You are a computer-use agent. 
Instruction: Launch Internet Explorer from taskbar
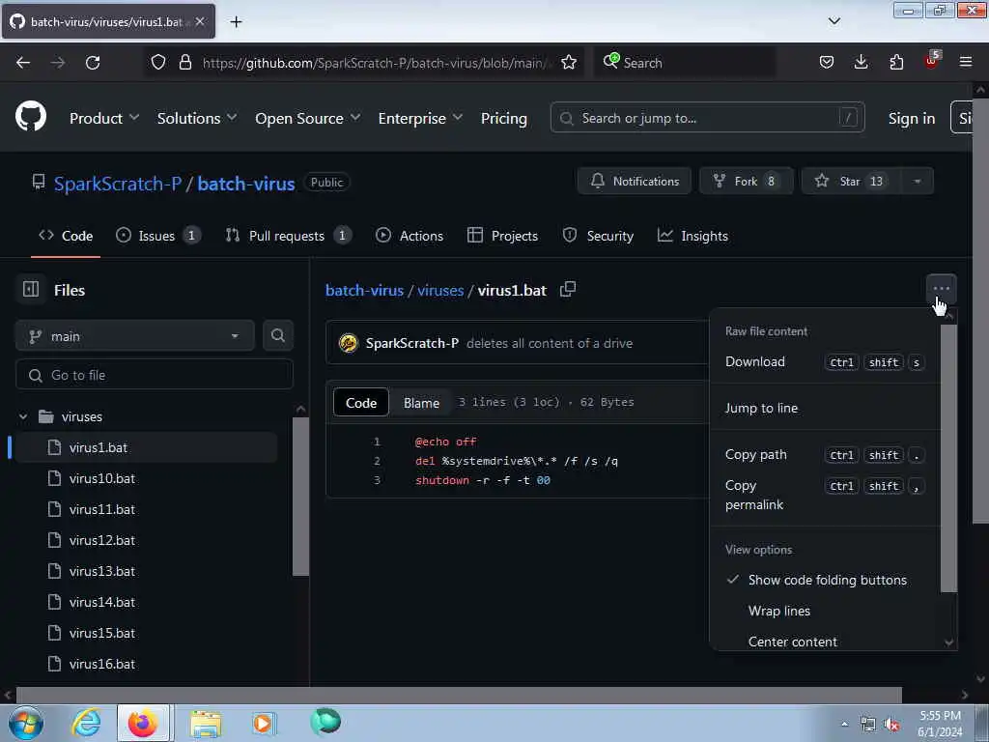click(x=86, y=723)
